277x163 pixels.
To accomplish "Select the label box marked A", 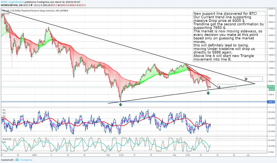I will [226, 87].
